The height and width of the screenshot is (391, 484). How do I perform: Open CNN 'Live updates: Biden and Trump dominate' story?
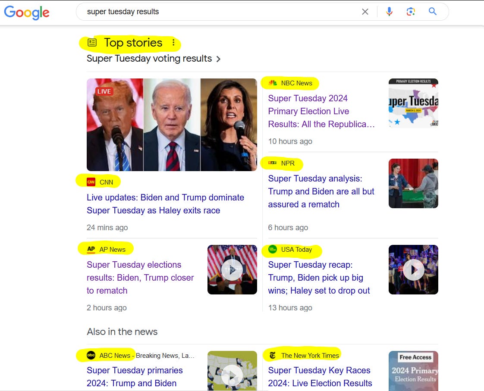coord(166,204)
